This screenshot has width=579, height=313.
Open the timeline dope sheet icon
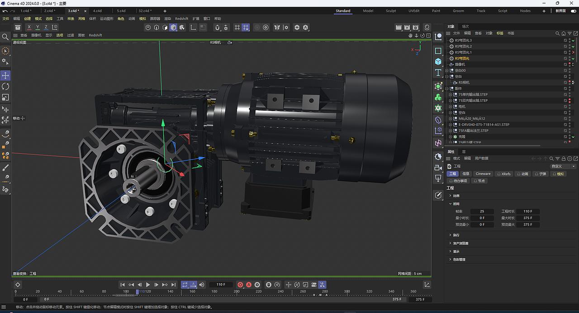427,285
